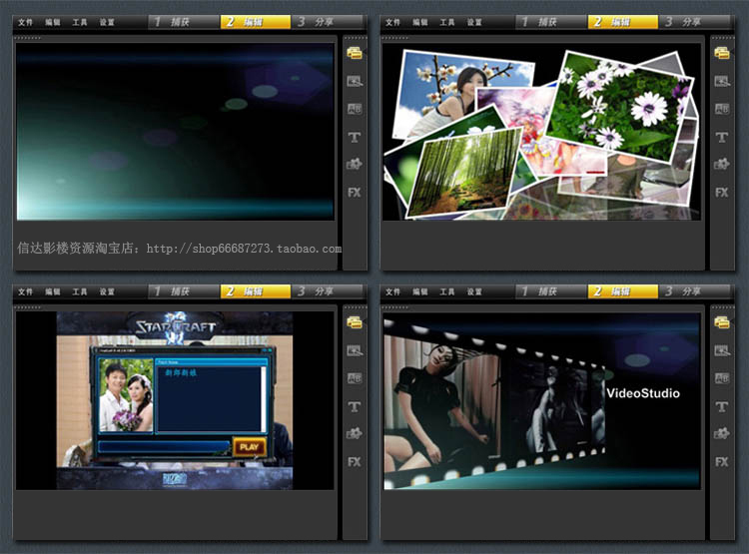Click FX icon in bottom-left panel

[355, 461]
